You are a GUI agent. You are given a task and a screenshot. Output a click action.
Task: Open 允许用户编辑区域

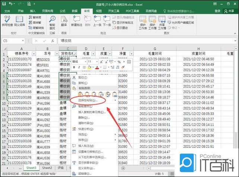pos(181,23)
